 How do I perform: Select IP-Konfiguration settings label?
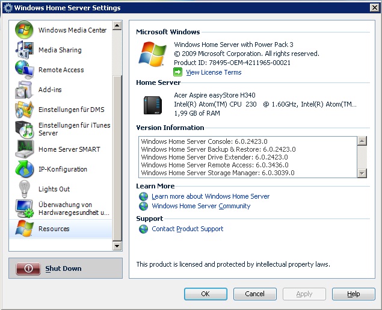[63, 169]
